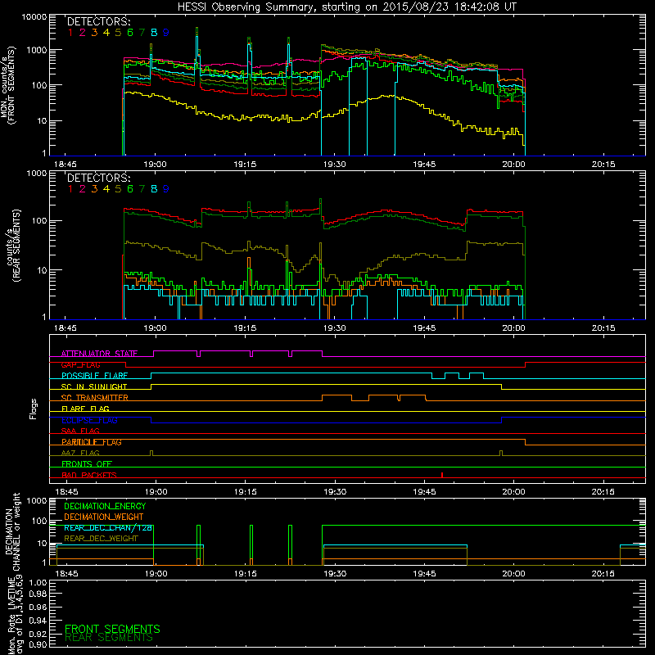Click the SAA_FLAG label
This screenshot has width=655, height=655.
tap(80, 431)
